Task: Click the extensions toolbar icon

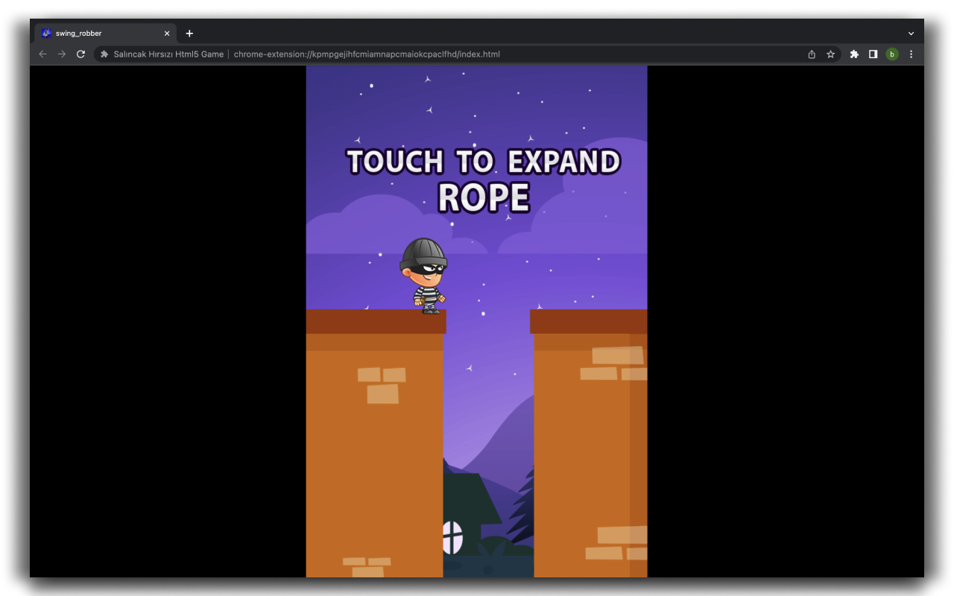Action: point(853,54)
